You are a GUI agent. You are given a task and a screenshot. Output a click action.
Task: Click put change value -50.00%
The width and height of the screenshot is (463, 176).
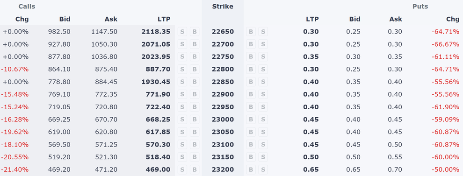pos(445,169)
